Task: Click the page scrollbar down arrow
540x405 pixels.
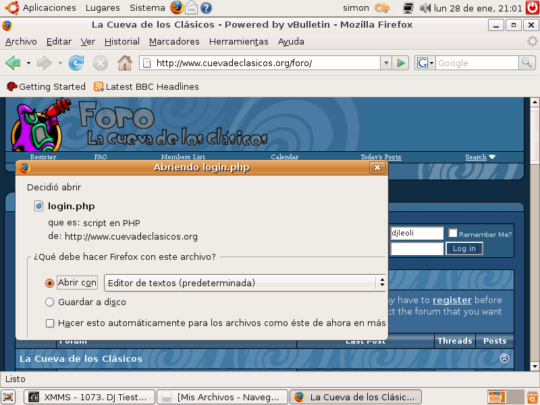Action: (x=535, y=367)
